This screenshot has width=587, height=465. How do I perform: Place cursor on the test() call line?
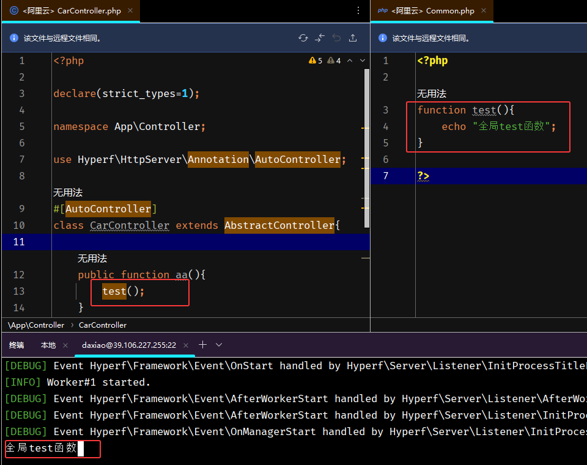(x=124, y=291)
